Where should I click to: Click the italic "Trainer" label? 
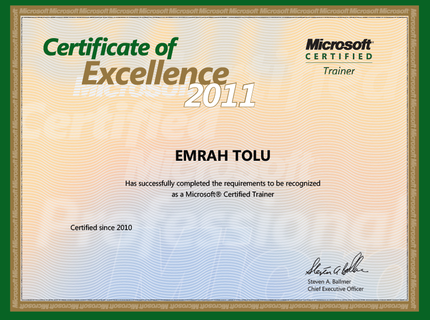pos(339,71)
